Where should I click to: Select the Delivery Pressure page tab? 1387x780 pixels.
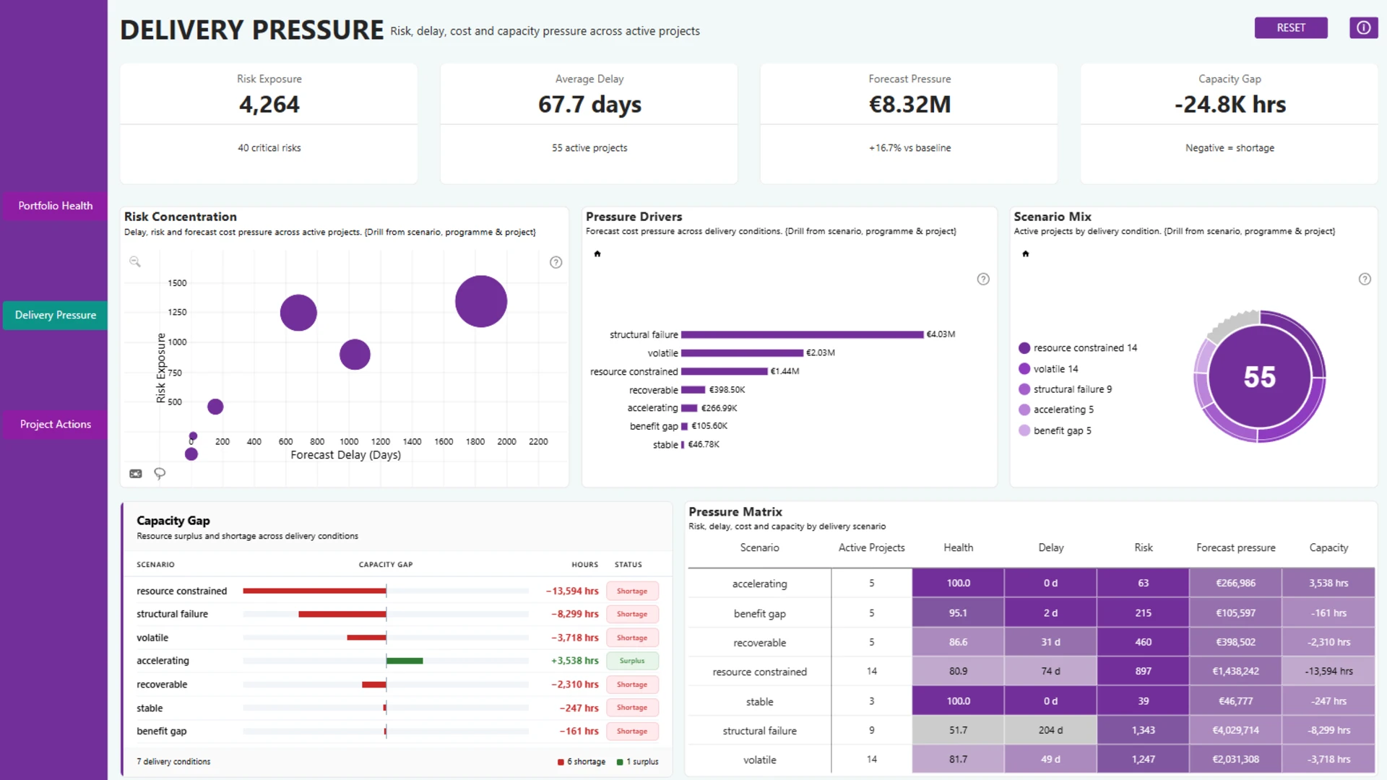click(55, 315)
